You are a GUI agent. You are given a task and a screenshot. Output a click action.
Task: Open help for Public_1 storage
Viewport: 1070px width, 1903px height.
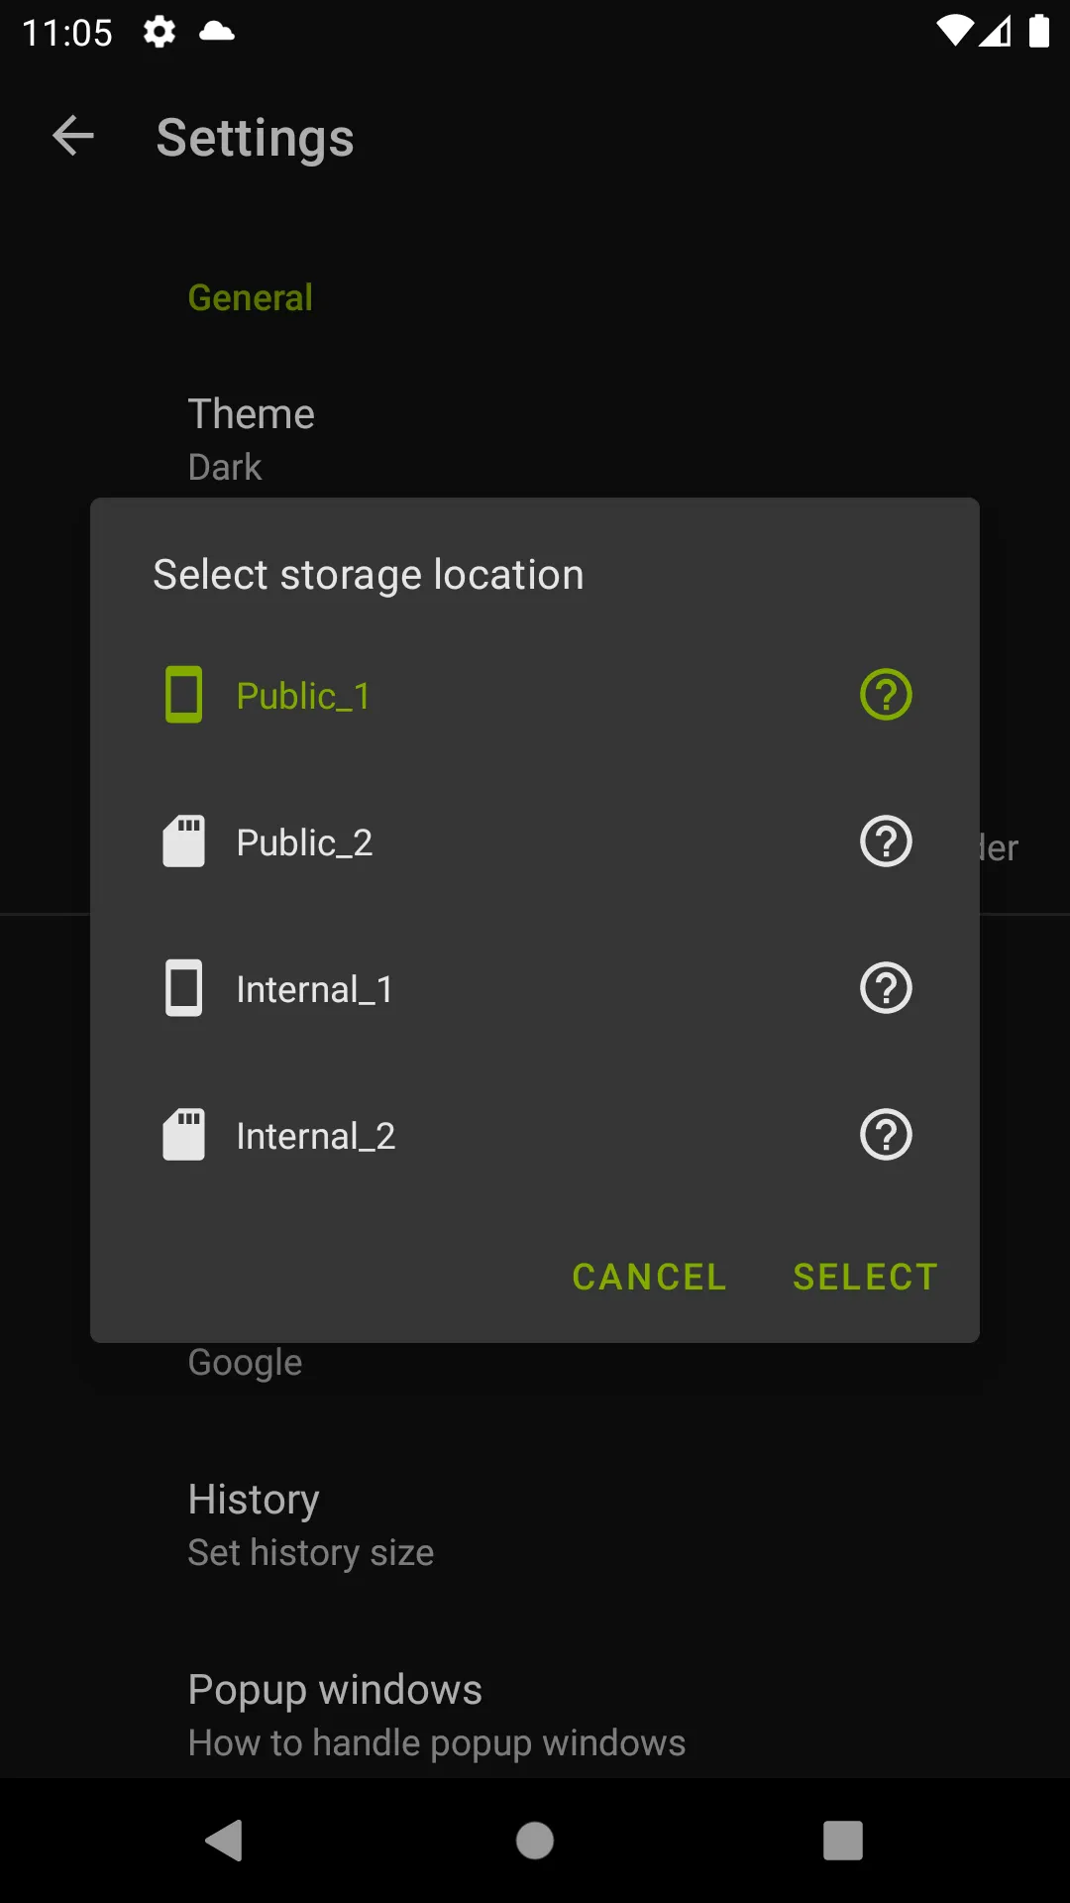[x=886, y=695]
